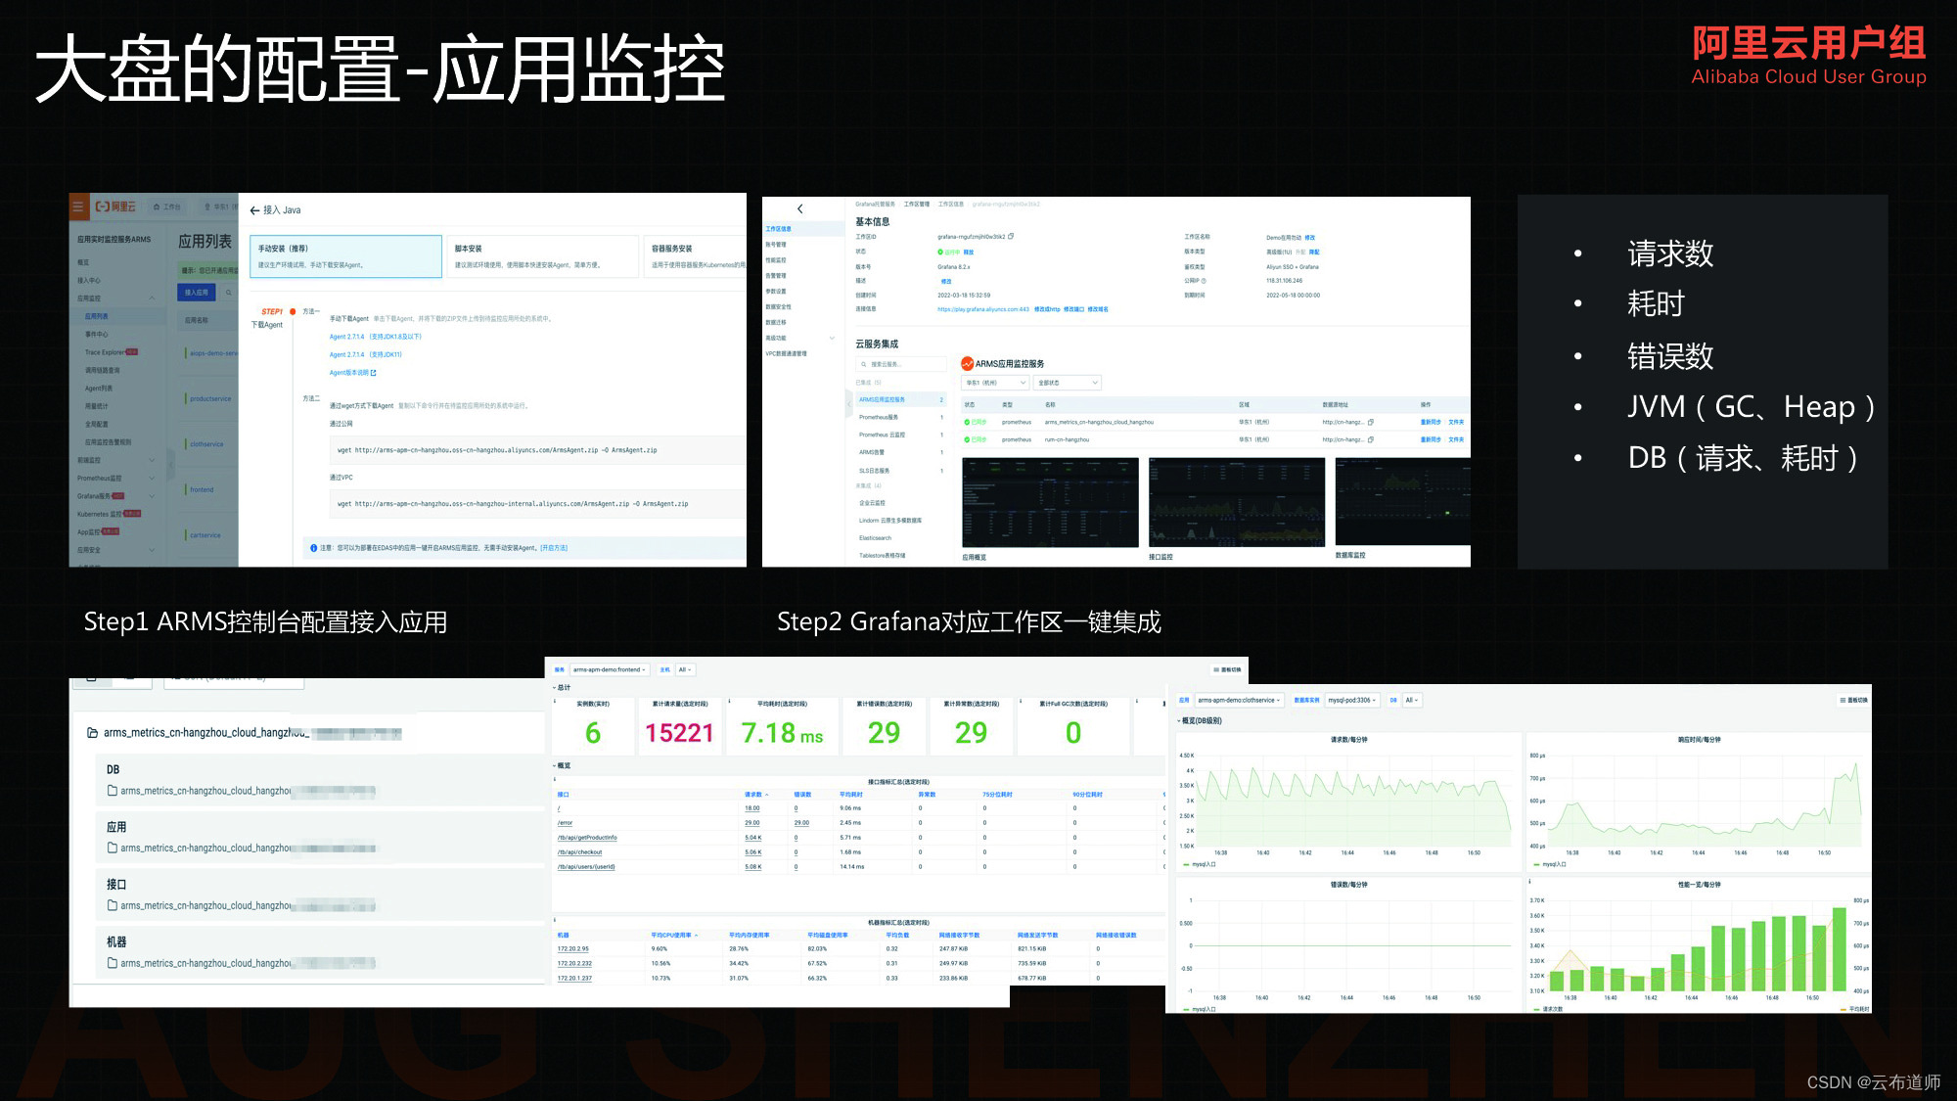1957x1101 pixels.
Task: Open 应用列表 in ARMS sidebar
Action: coord(97,317)
